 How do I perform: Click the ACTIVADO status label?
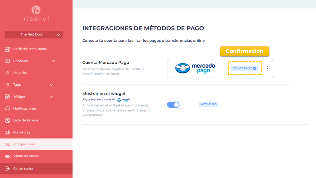tap(209, 104)
